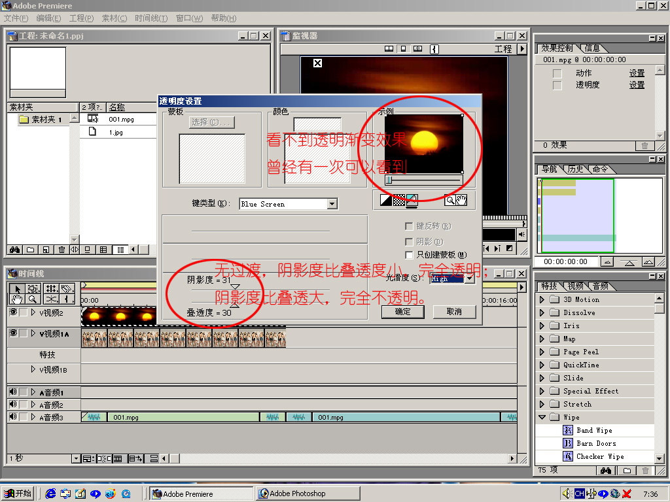Open the 文件 menu
The image size is (670, 502).
pyautogui.click(x=16, y=18)
